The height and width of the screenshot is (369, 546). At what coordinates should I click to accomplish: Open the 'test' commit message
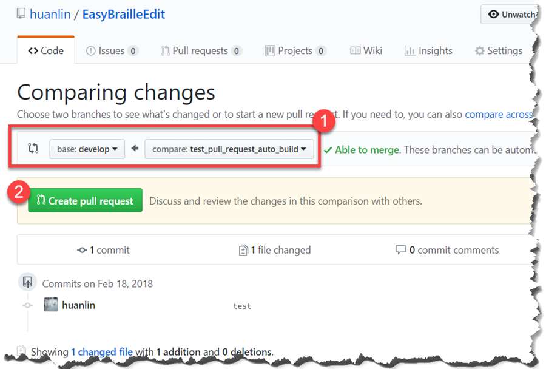[242, 306]
